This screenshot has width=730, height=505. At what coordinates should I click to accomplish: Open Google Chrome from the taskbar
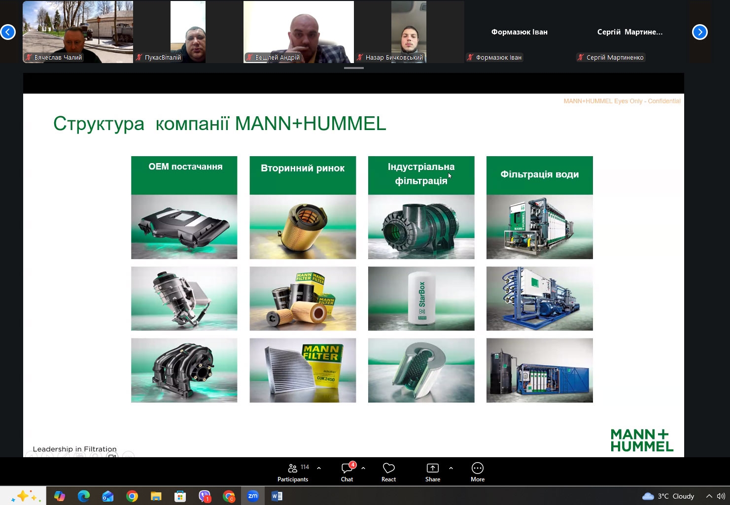tap(132, 496)
